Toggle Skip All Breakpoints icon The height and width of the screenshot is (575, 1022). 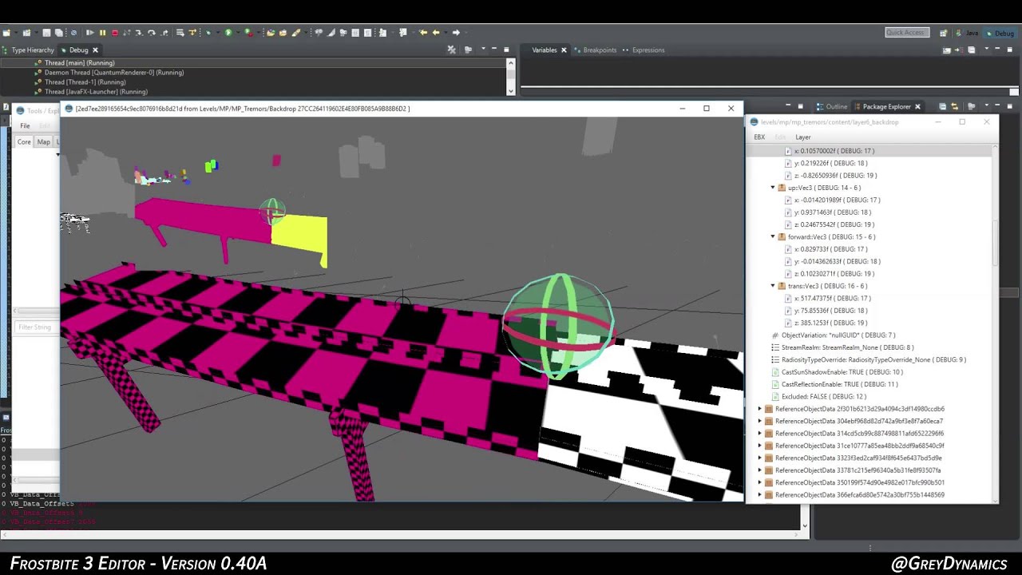coord(73,33)
